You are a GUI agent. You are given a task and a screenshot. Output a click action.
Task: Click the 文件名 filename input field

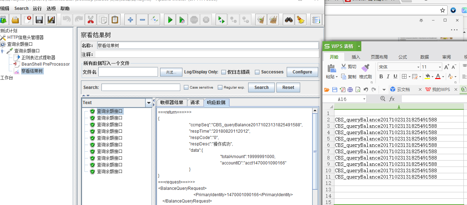(x=128, y=72)
